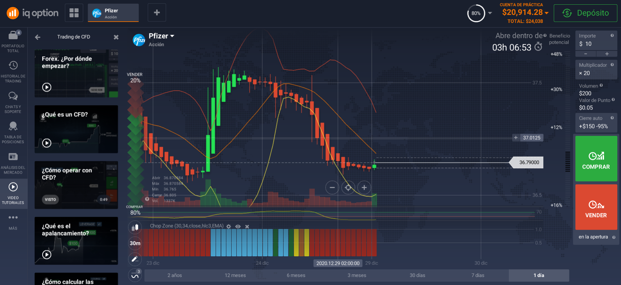Click the 2020.12.29 02:00:00 time marker
The image size is (621, 285).
pyautogui.click(x=338, y=263)
